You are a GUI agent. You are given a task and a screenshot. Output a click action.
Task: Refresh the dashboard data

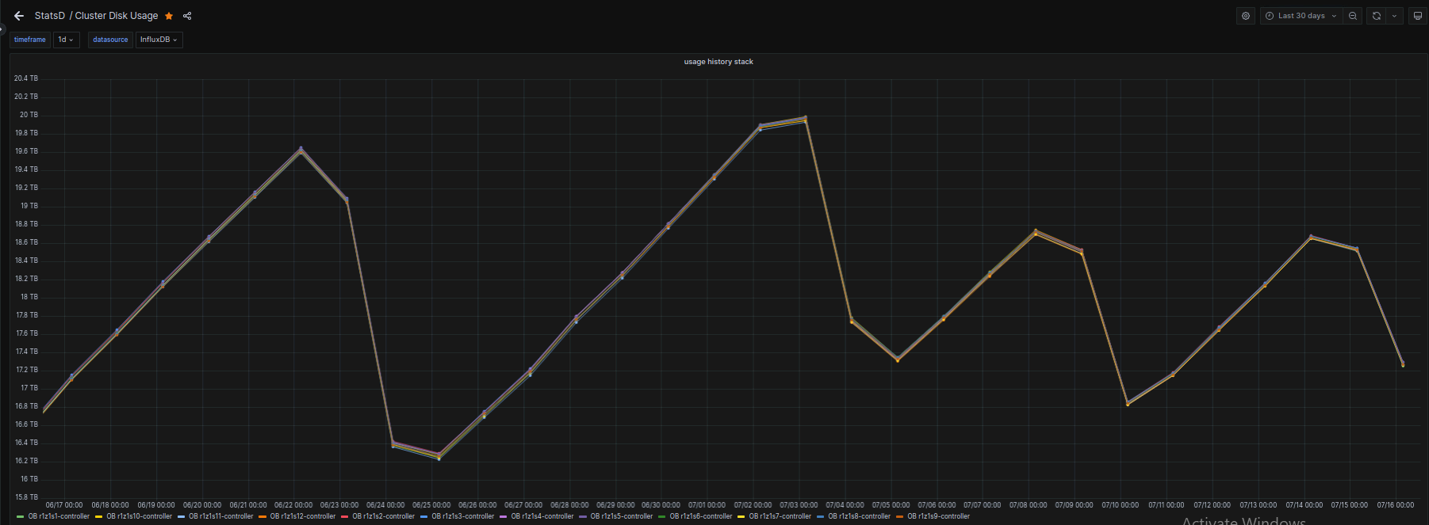pyautogui.click(x=1377, y=16)
